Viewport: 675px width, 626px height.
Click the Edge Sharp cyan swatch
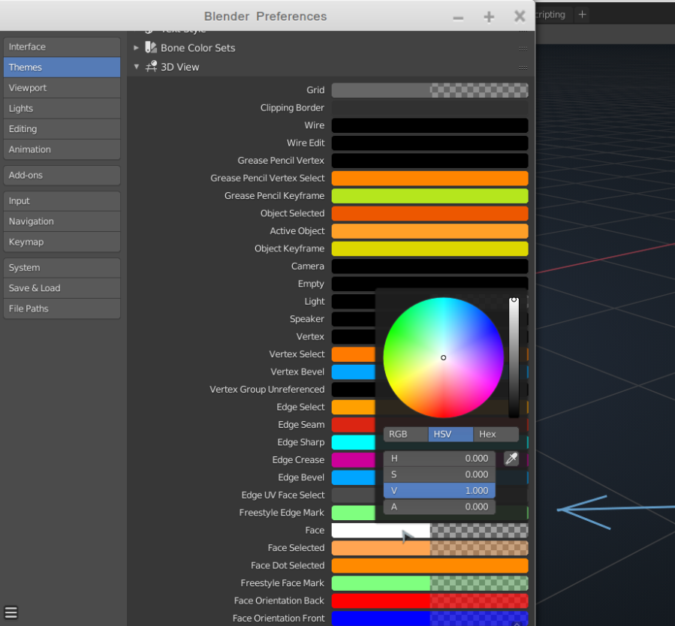[x=353, y=442]
